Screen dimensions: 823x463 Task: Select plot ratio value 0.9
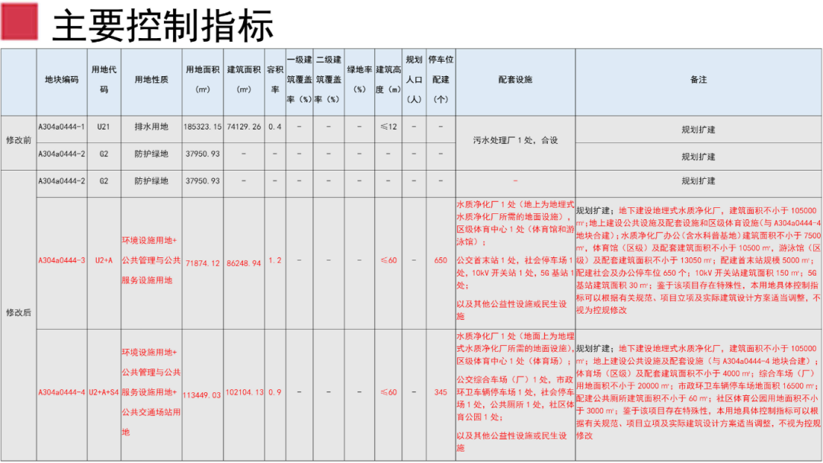(275, 392)
